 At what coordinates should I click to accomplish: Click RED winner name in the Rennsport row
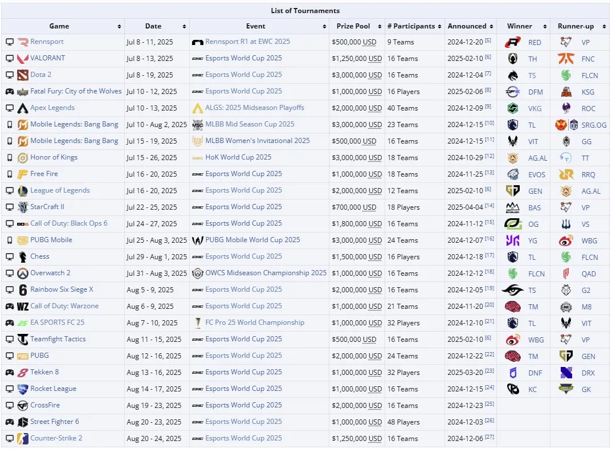(535, 43)
